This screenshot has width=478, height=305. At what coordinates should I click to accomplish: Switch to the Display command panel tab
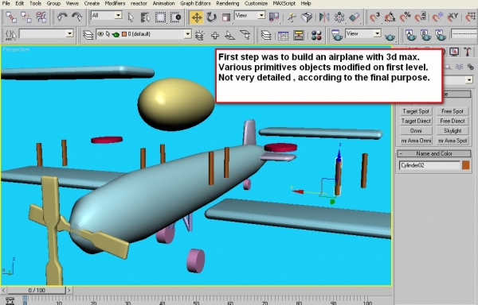click(x=454, y=52)
